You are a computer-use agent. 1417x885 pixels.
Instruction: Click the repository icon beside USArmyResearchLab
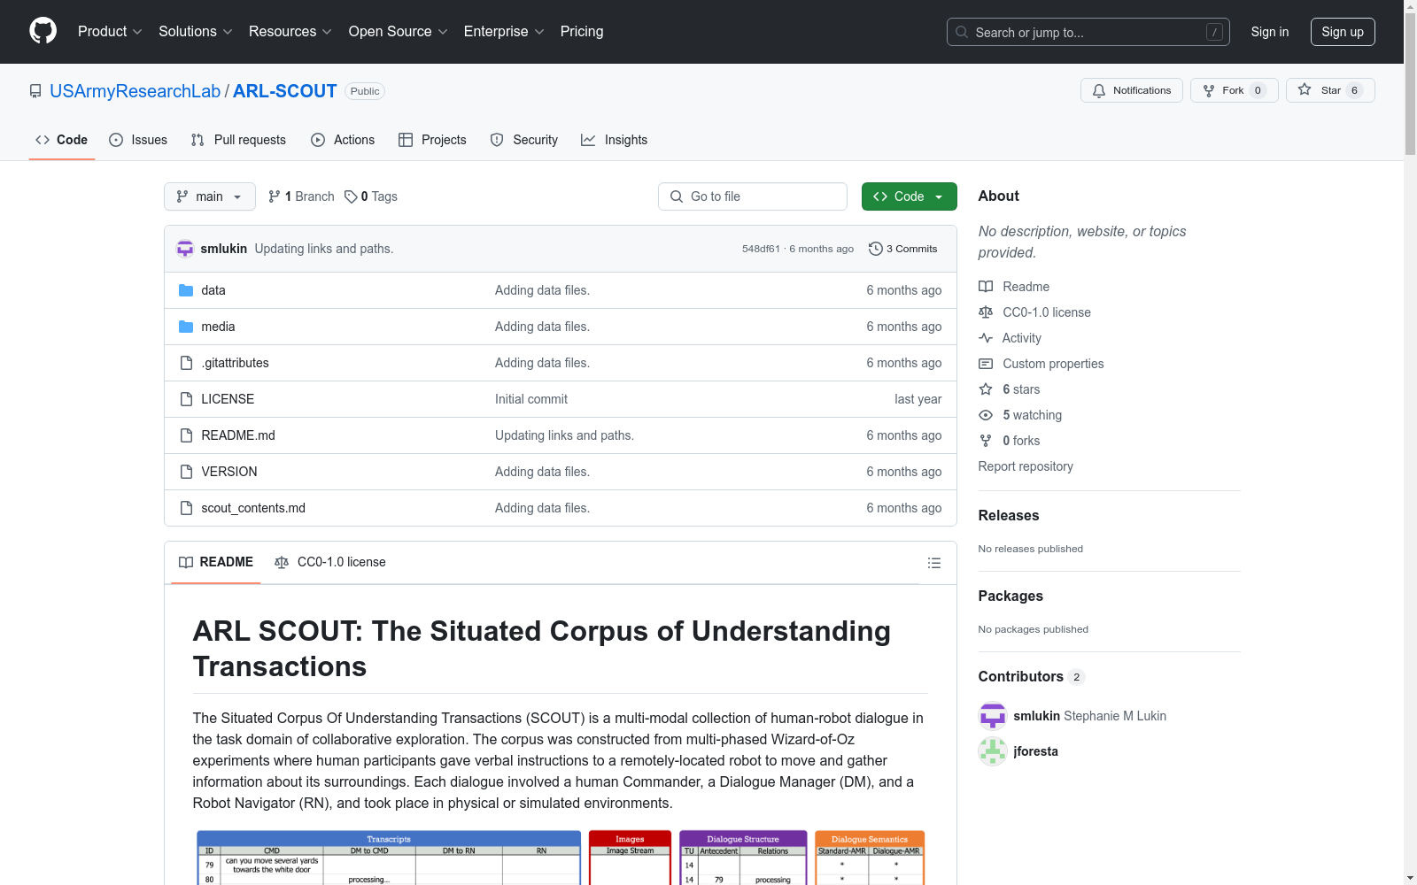point(35,91)
